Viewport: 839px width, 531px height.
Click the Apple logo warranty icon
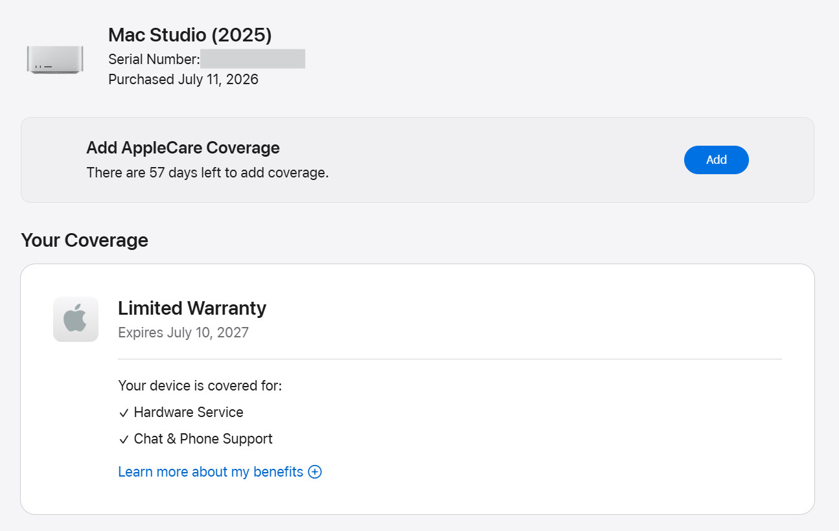coord(76,319)
